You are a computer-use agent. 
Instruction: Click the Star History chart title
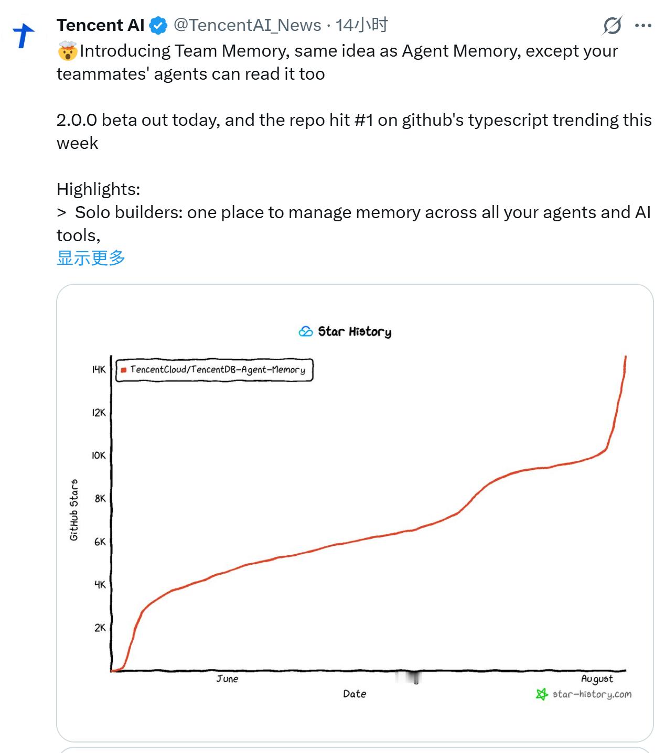tap(355, 331)
